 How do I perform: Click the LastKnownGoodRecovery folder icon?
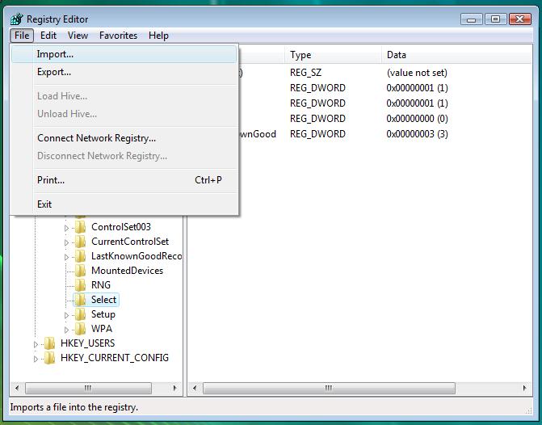80,256
